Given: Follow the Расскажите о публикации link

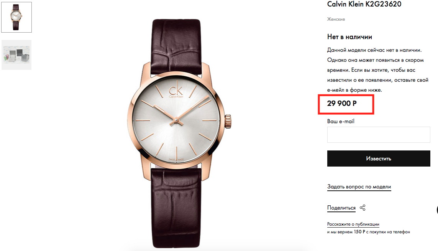Looking at the screenshot, I should click(x=353, y=224).
